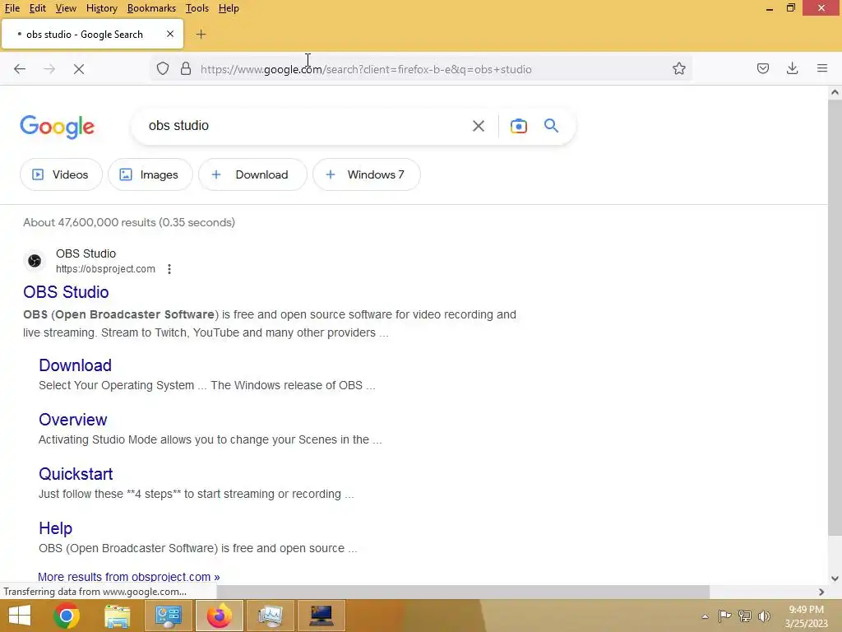Open the computer monitor taskbar icon
This screenshot has height=632, width=842.
tap(322, 616)
